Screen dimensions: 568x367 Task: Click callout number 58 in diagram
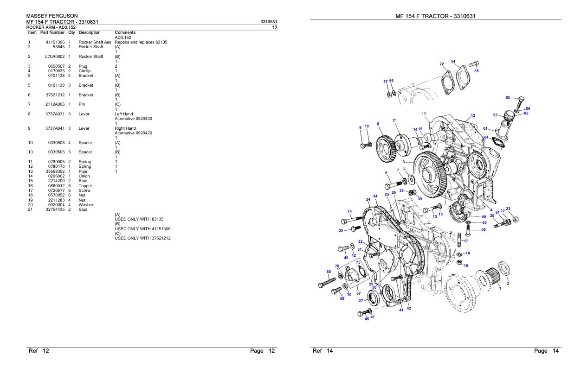[484, 217]
